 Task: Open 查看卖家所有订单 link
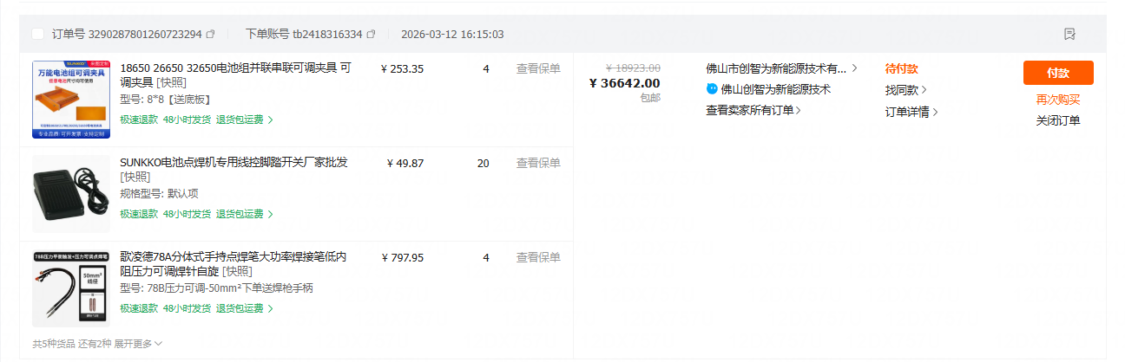point(753,110)
